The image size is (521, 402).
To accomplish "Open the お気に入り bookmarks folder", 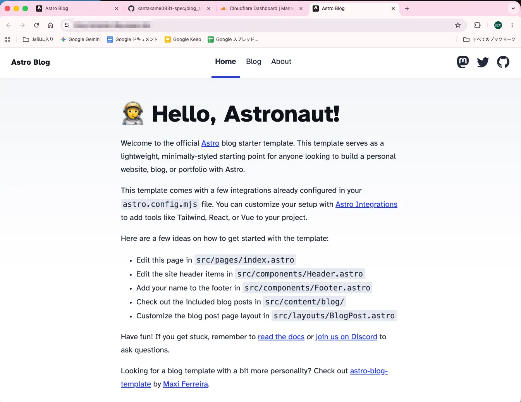I will 38,40.
